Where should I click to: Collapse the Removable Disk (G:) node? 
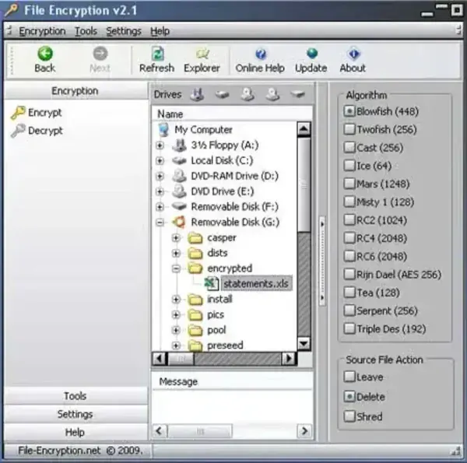coord(160,222)
